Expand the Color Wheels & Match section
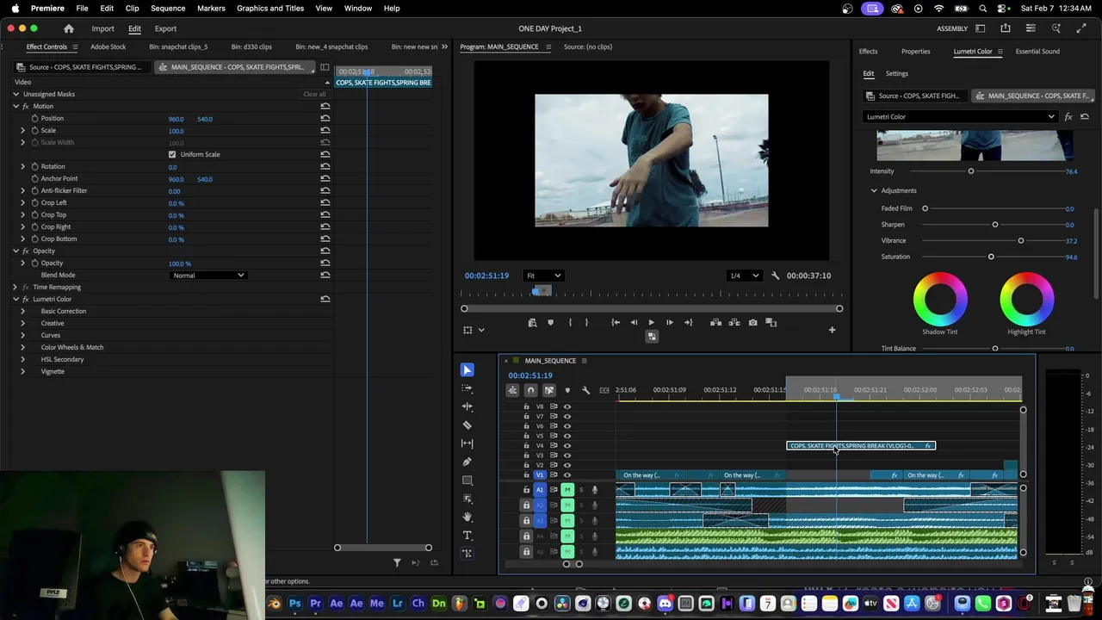Image resolution: width=1102 pixels, height=620 pixels. tap(22, 347)
